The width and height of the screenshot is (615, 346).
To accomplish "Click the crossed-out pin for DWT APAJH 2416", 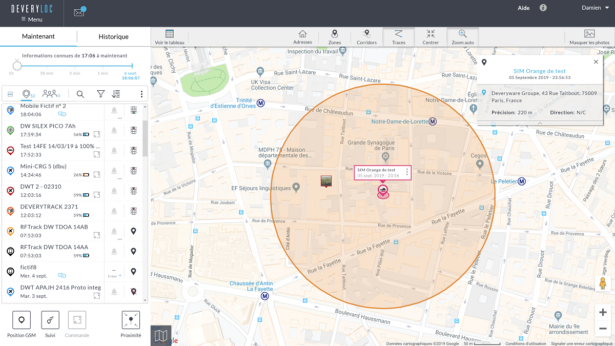I will coord(134,292).
